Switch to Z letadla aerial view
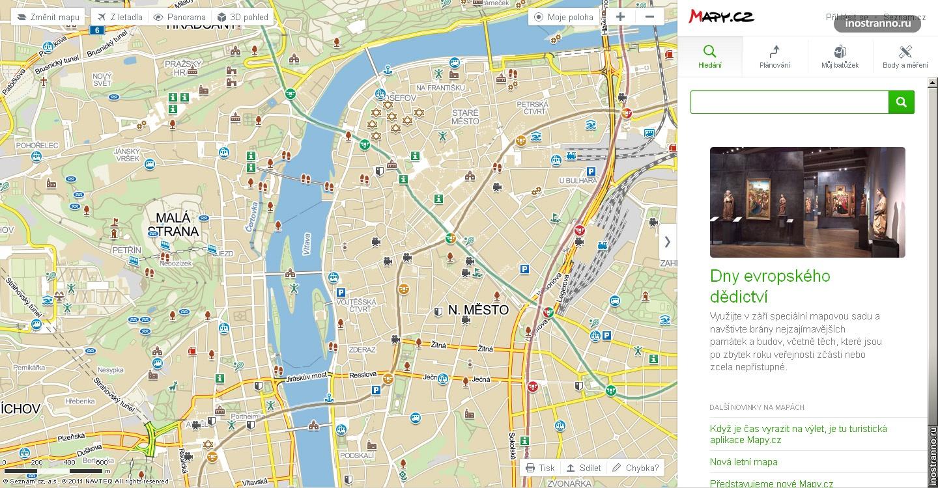The width and height of the screenshot is (938, 488). click(120, 18)
